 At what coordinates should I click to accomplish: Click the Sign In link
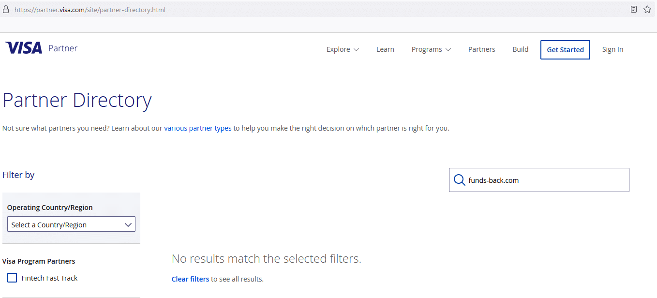tap(612, 49)
